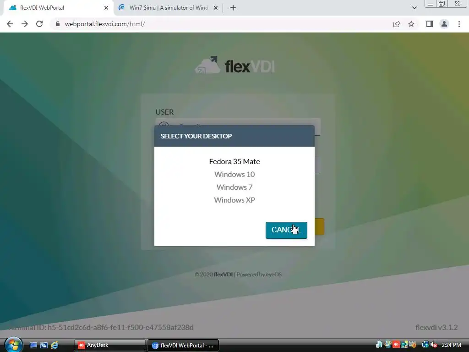View site security lock information
Screen dimensions: 469x352
coord(58,24)
